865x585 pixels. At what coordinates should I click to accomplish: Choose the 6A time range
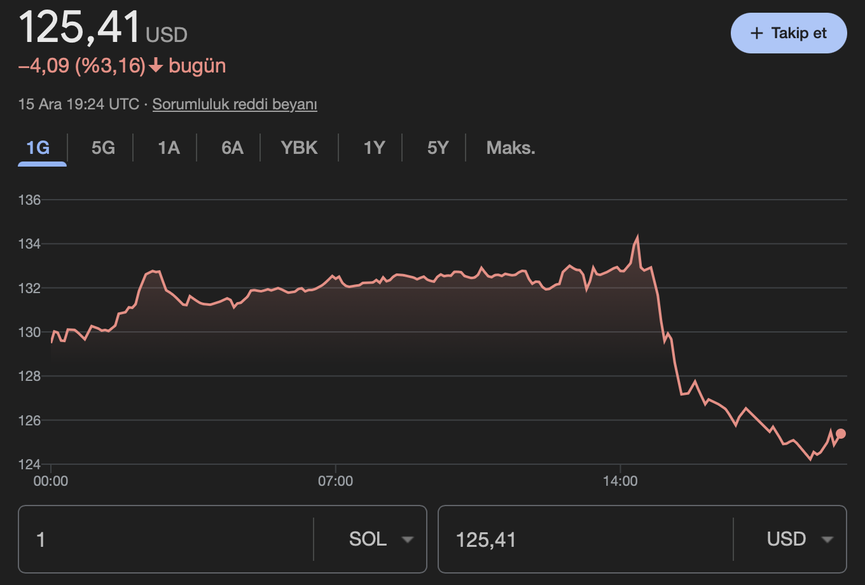tap(232, 148)
